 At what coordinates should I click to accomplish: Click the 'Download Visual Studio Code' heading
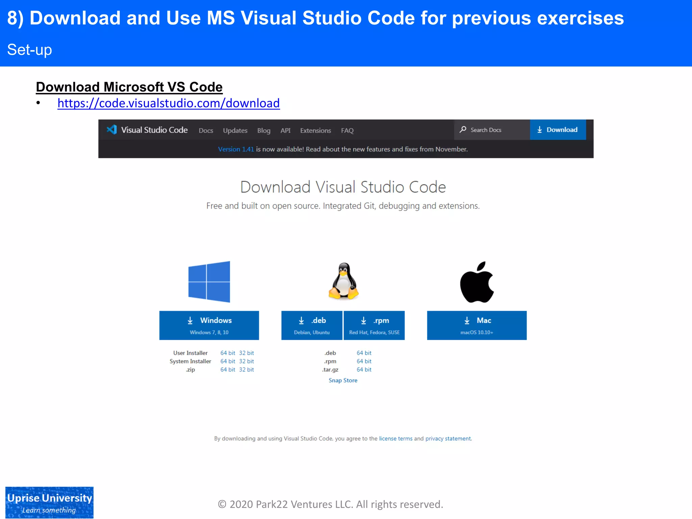point(343,187)
